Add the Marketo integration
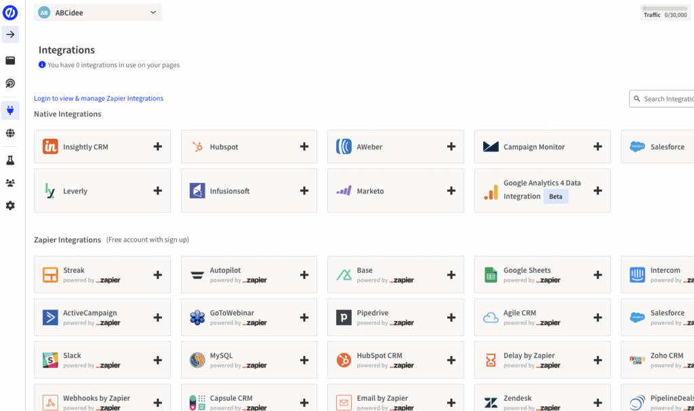Screen dimensions: 694x411 click(451, 191)
